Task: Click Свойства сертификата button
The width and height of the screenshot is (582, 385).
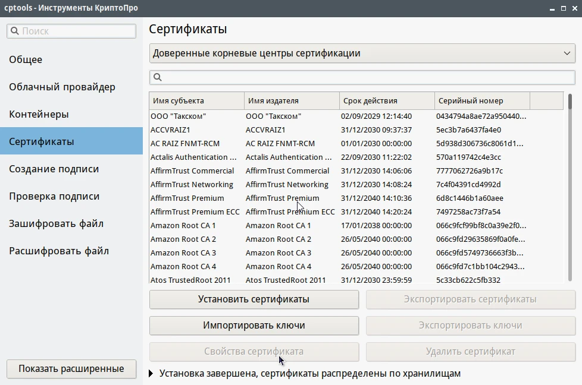Action: pos(254,352)
